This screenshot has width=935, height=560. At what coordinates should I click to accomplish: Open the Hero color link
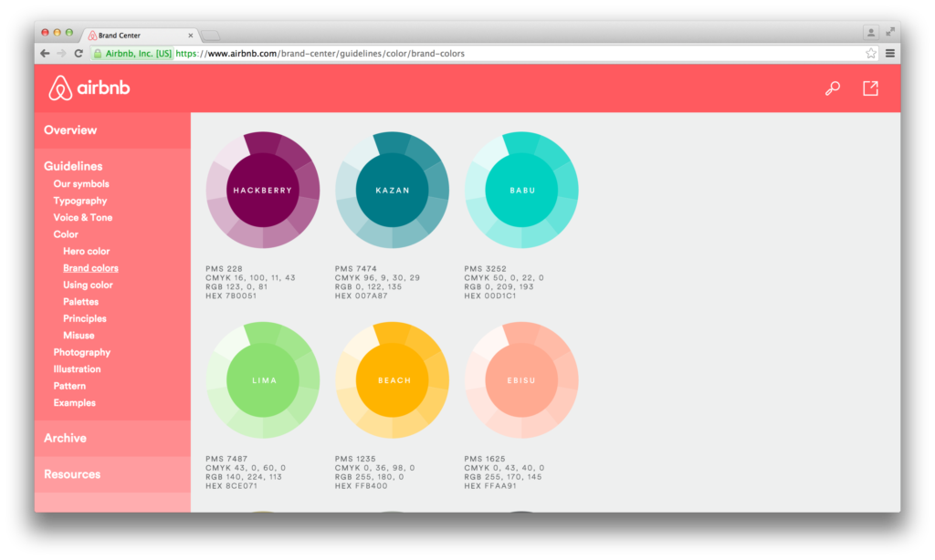pyautogui.click(x=87, y=252)
